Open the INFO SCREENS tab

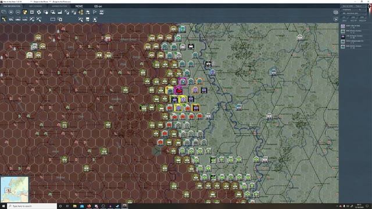36,6
